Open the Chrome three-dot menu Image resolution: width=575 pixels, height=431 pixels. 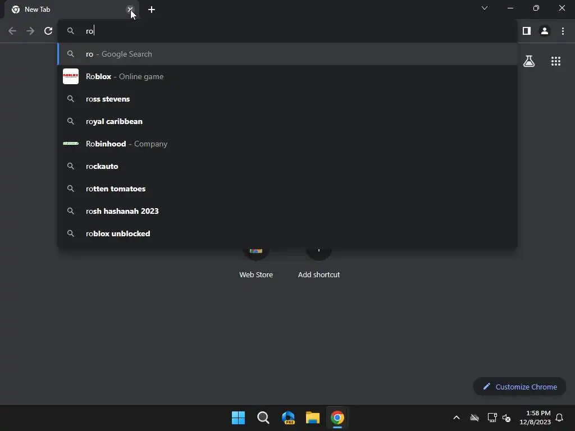pos(563,31)
